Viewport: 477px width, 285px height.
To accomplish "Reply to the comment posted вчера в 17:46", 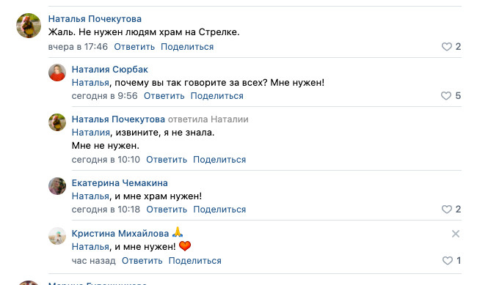I will (134, 47).
